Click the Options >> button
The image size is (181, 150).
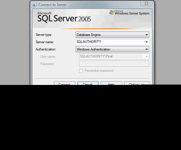click(x=137, y=83)
